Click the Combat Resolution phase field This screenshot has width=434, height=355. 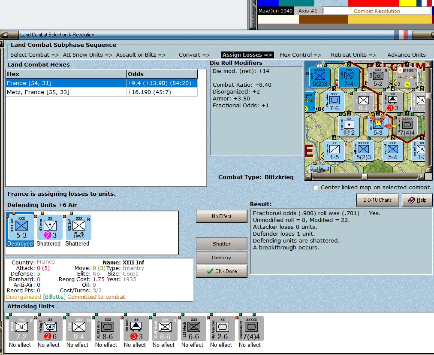point(377,11)
